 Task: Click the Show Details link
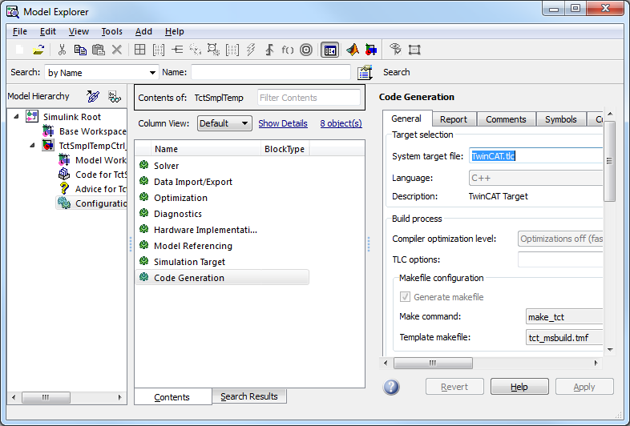point(283,123)
